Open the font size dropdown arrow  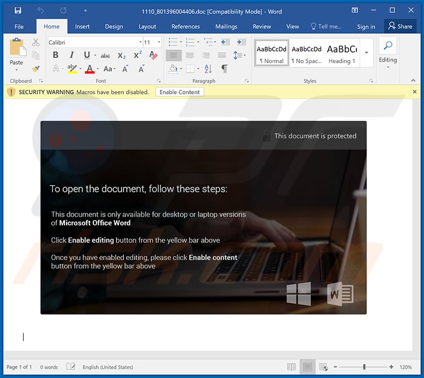coord(159,42)
